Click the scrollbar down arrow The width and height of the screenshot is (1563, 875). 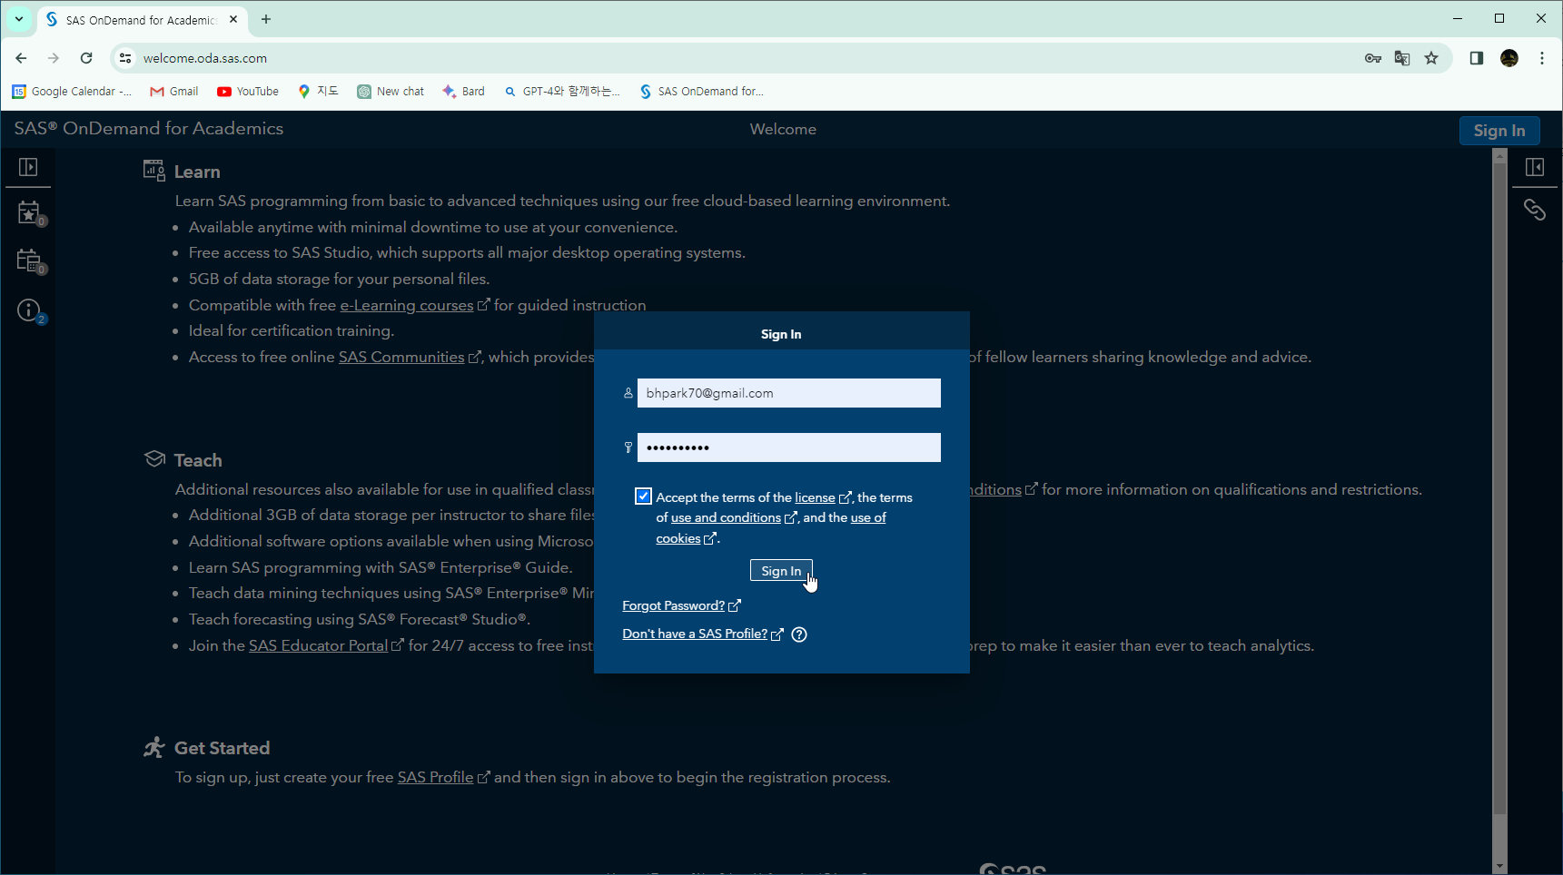1499,867
